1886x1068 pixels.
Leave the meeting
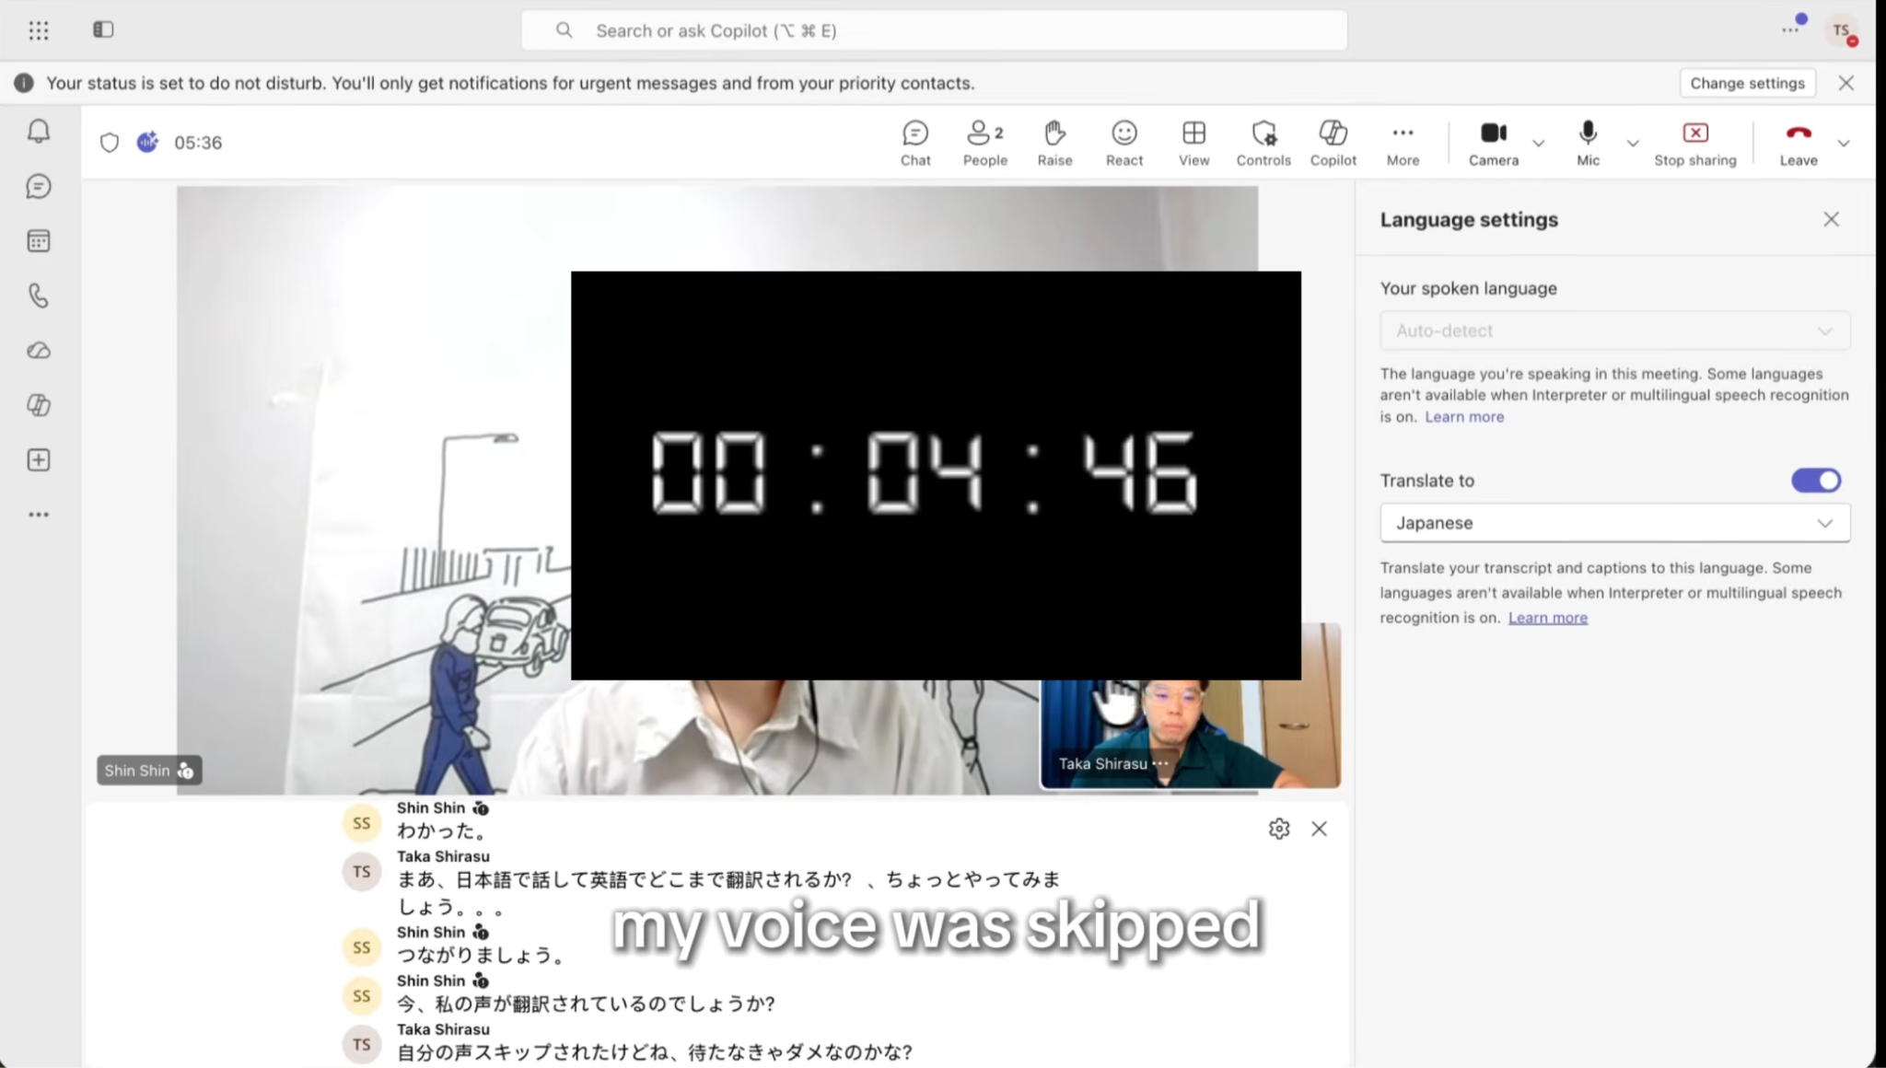coord(1799,144)
